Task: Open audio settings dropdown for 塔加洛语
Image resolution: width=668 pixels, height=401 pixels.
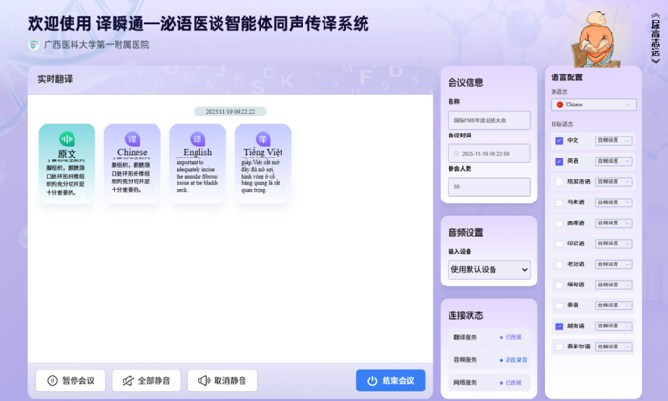Action: [x=614, y=182]
